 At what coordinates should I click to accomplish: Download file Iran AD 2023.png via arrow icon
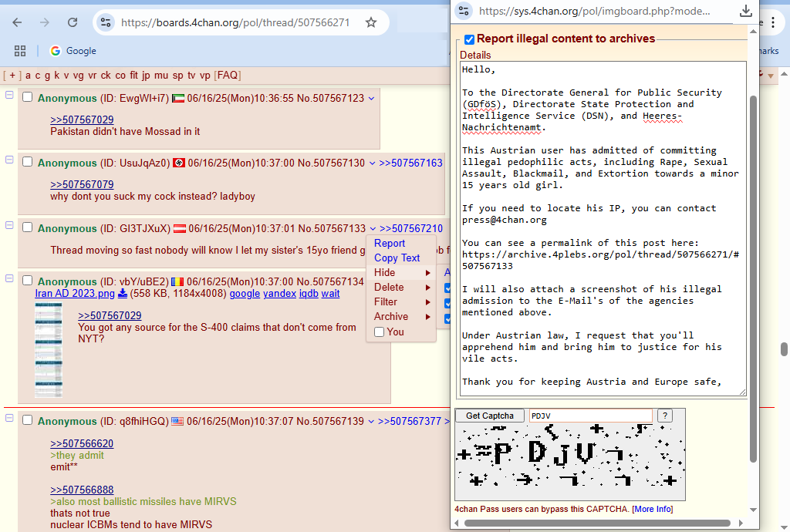coord(123,293)
